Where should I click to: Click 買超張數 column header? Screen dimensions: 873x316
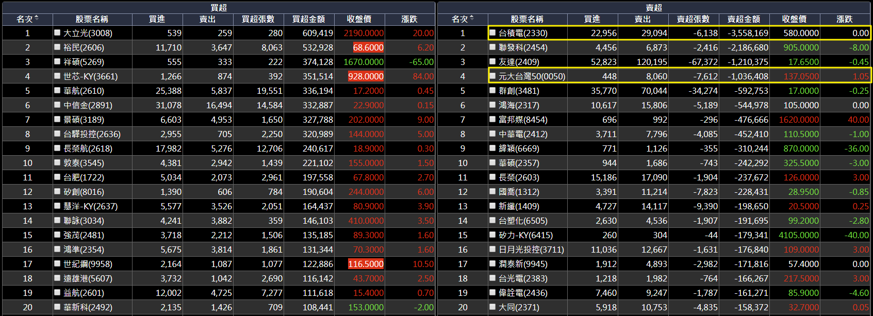tap(258, 19)
